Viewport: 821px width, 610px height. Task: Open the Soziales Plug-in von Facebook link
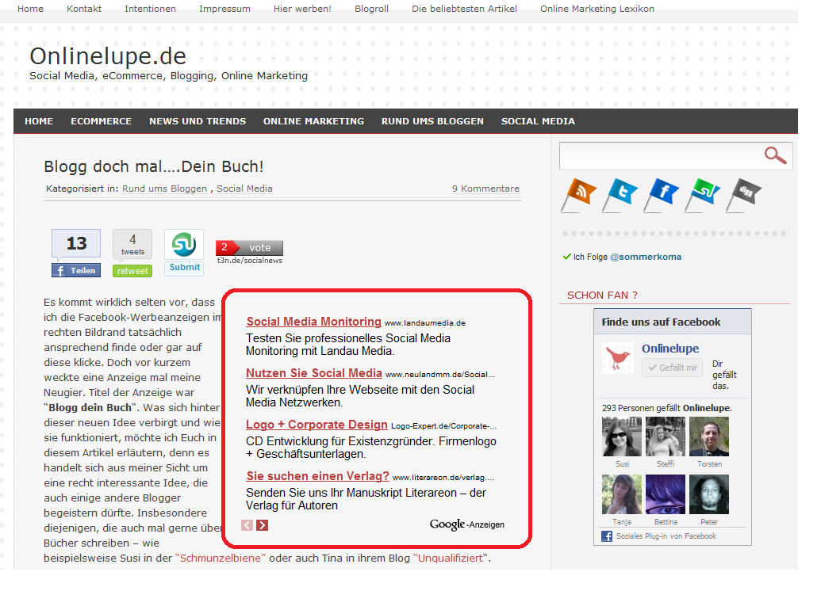click(666, 536)
